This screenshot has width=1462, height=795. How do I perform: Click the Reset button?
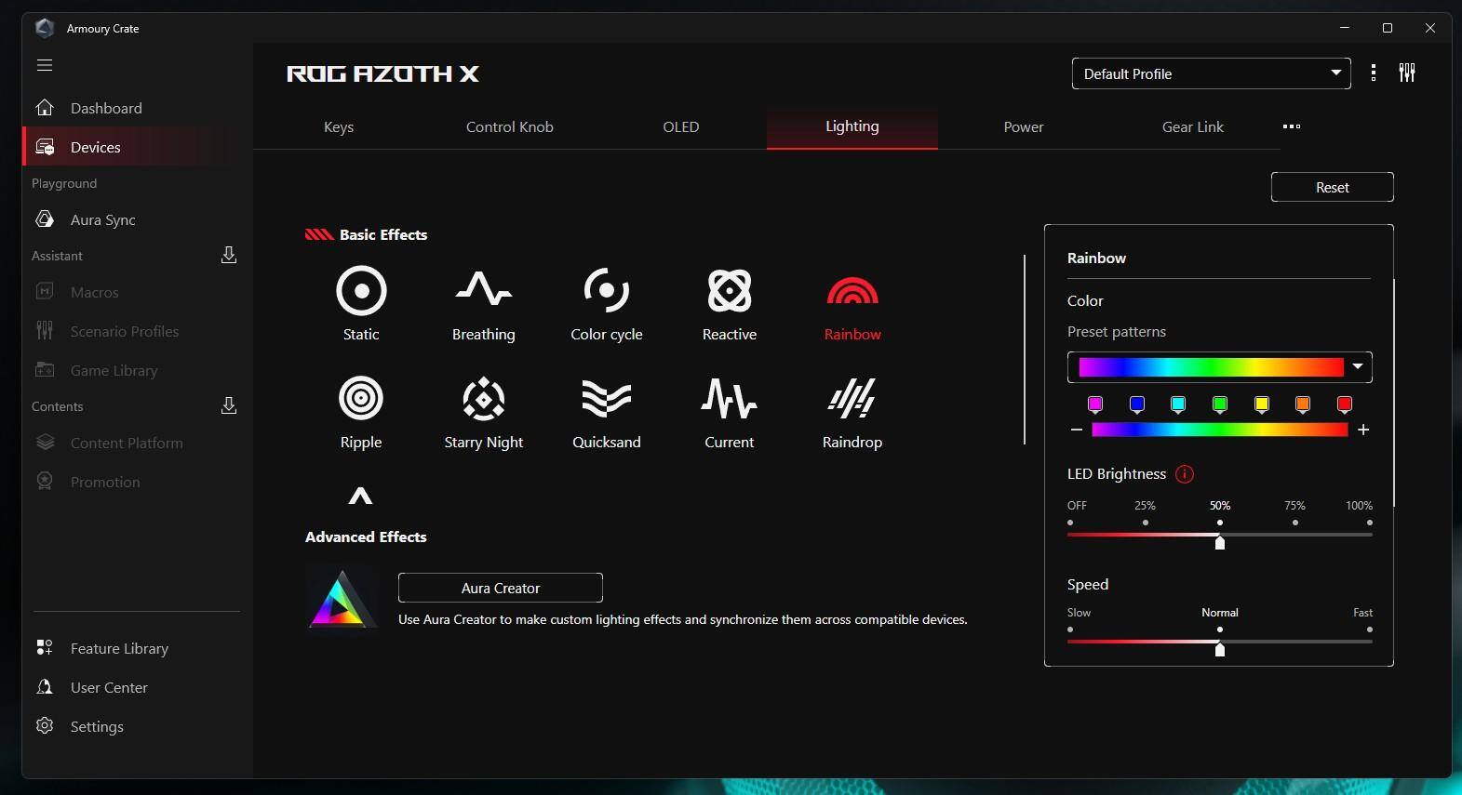1332,187
